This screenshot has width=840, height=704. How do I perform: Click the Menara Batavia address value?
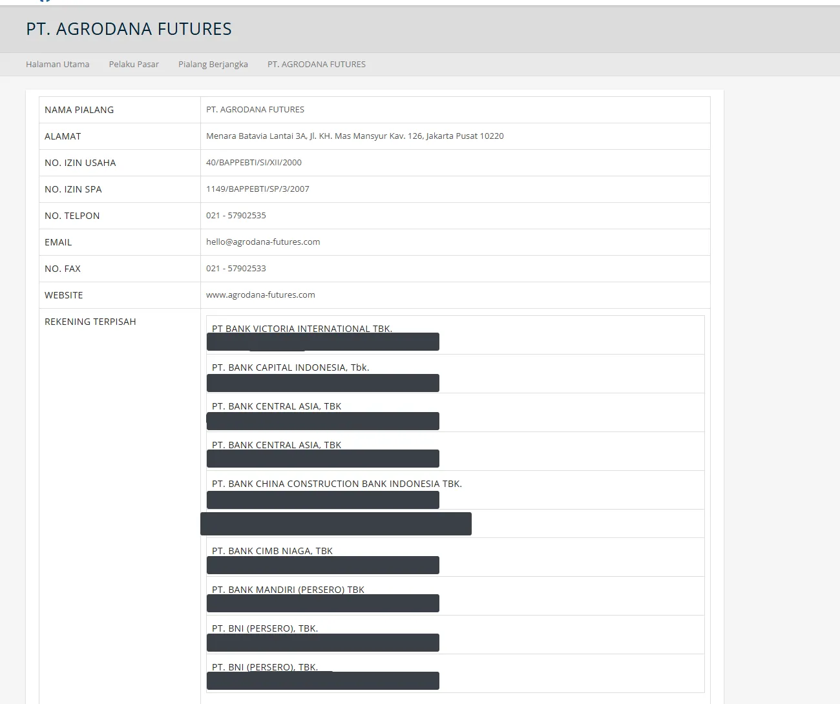(355, 136)
